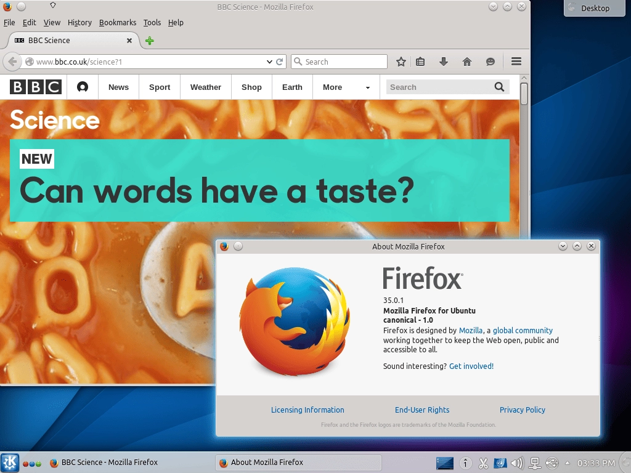Click the panel clock showing 03:33 PM
The height and width of the screenshot is (473, 631).
[x=596, y=463]
